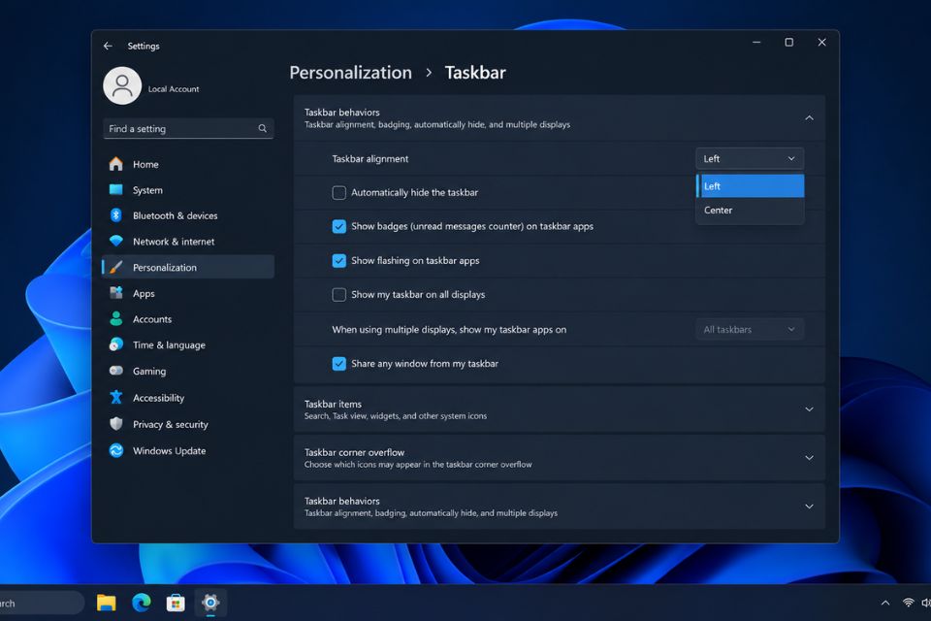
Task: Go to System settings
Action: click(188, 190)
